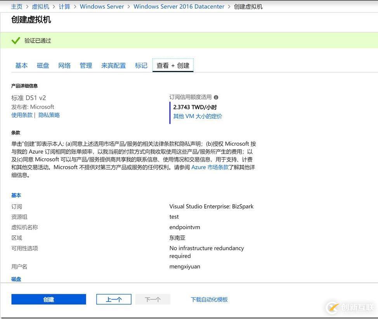
Task: Go to 主页 in breadcrumb
Action: click(17, 7)
